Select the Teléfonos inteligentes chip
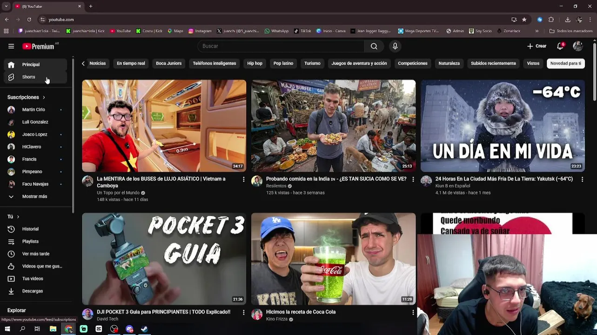Screen dimensions: 597x335 coord(215,63)
